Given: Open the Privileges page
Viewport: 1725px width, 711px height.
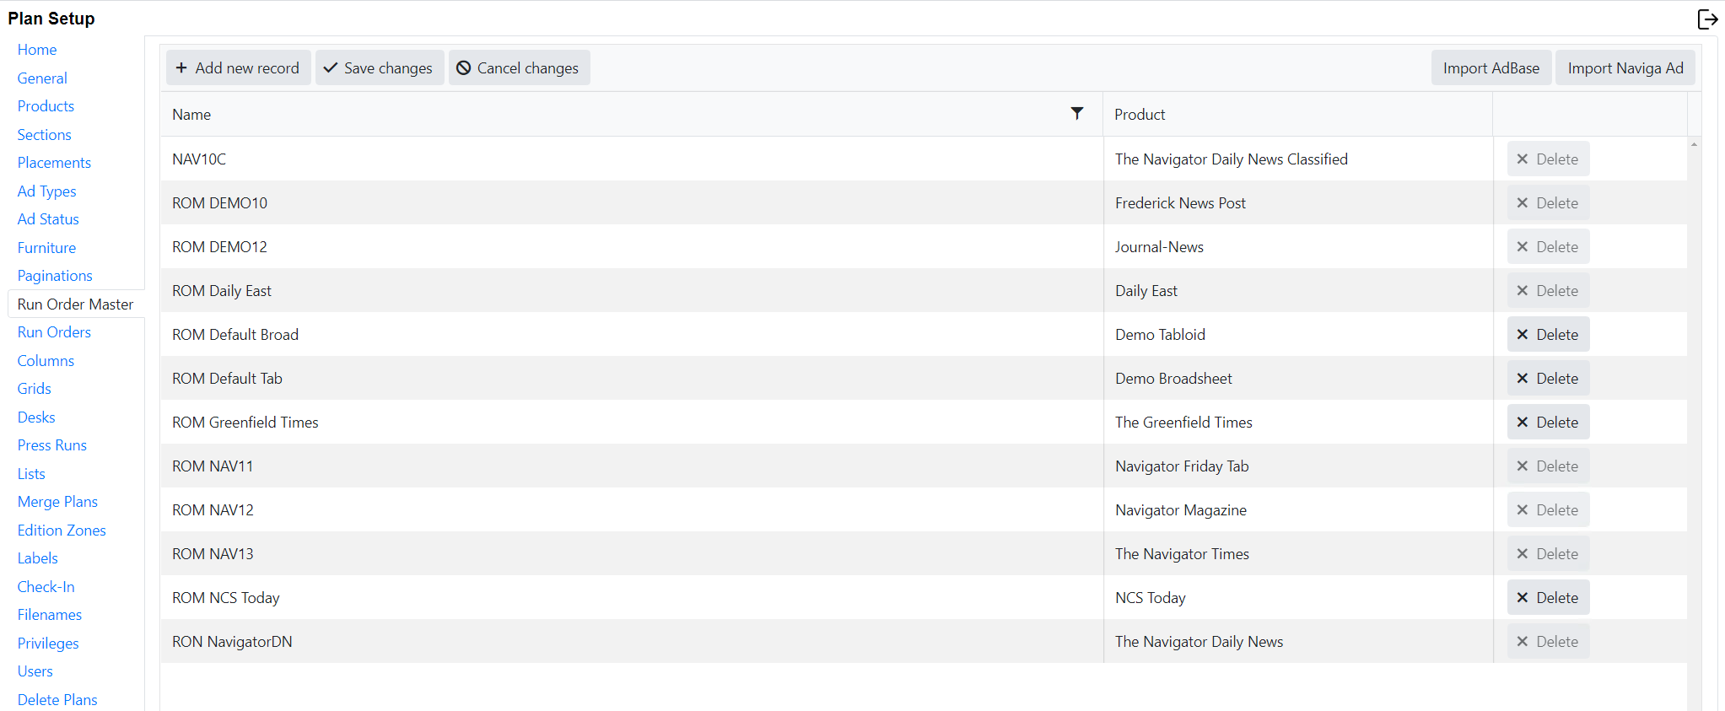Looking at the screenshot, I should point(48,644).
